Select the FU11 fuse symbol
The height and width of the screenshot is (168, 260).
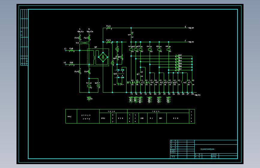click(x=89, y=72)
